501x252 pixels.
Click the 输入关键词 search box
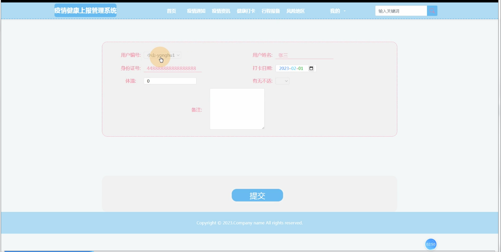tap(400, 11)
